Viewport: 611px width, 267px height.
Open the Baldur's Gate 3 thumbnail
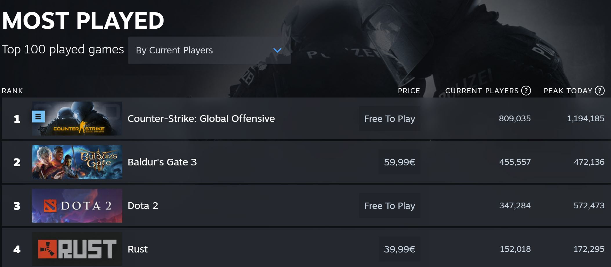pyautogui.click(x=77, y=162)
